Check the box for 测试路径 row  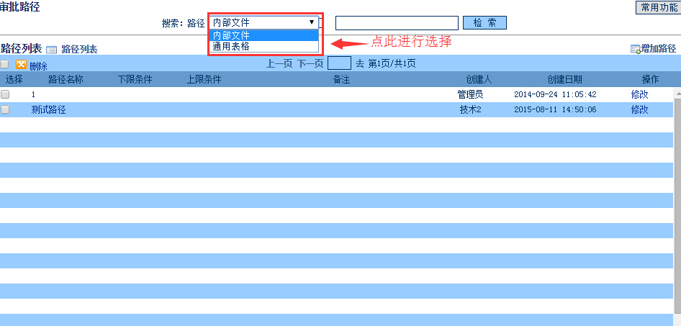[x=5, y=109]
